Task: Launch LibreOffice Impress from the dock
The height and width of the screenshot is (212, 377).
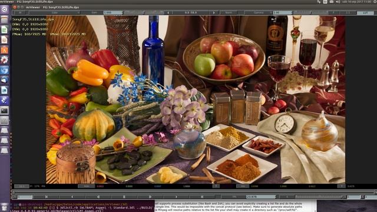Action: point(4,40)
